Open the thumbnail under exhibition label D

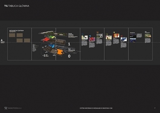tap(109, 37)
